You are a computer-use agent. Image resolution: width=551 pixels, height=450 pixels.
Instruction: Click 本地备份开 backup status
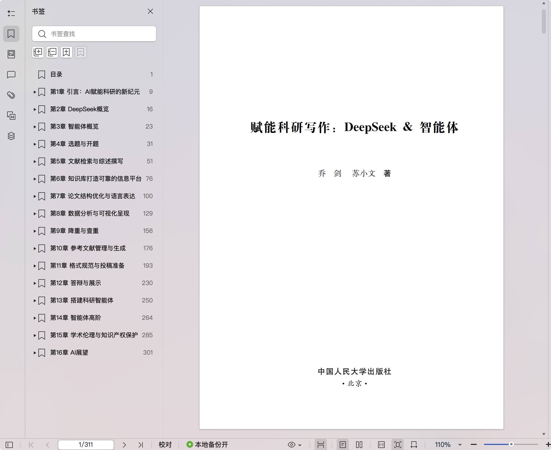pyautogui.click(x=207, y=445)
